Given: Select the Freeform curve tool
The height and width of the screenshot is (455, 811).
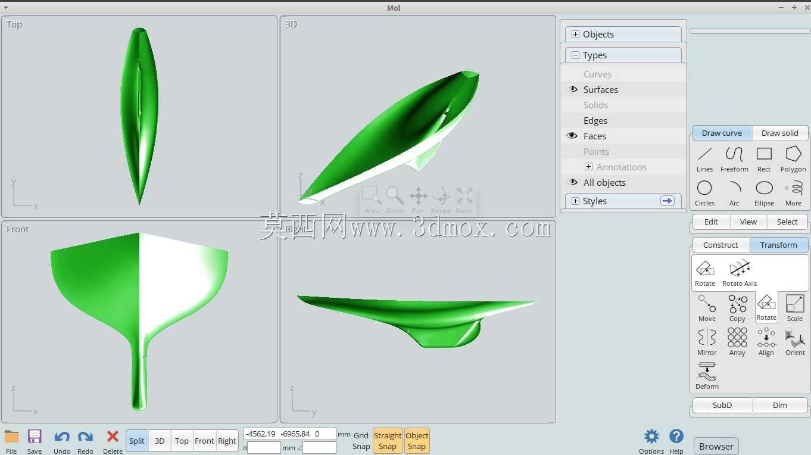Looking at the screenshot, I should tap(734, 160).
